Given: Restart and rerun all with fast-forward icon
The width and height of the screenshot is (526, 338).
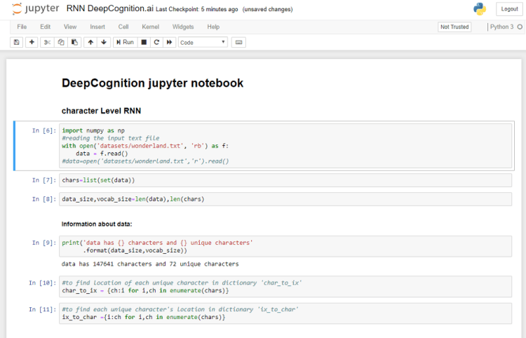Looking at the screenshot, I should click(170, 42).
